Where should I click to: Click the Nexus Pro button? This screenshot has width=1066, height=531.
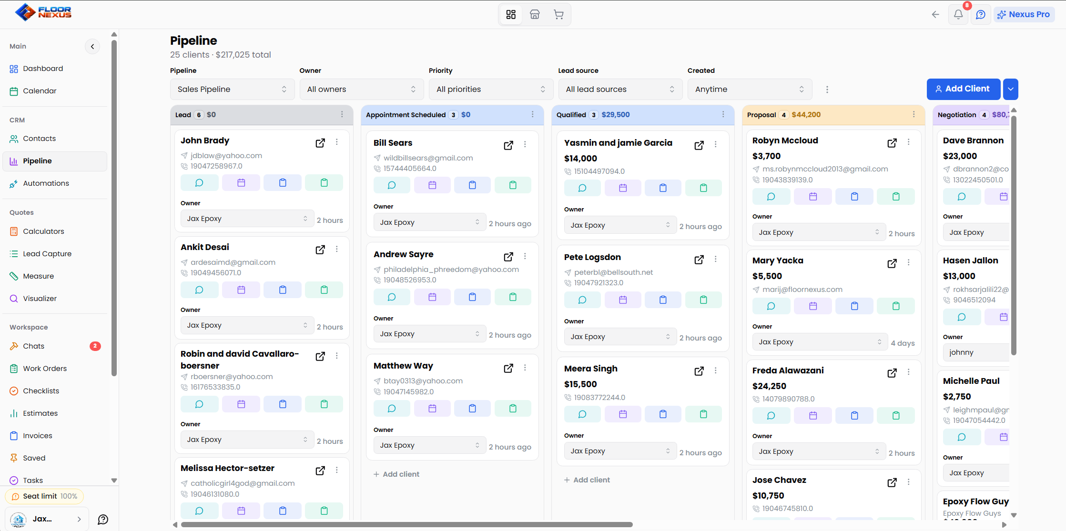click(x=1024, y=14)
